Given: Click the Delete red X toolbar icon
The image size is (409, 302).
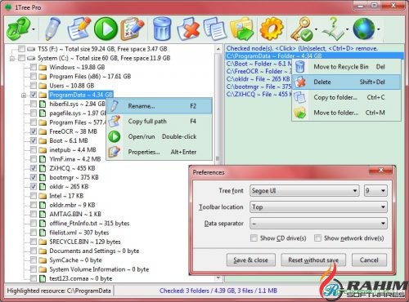Looking at the screenshot, I should click(189, 29).
